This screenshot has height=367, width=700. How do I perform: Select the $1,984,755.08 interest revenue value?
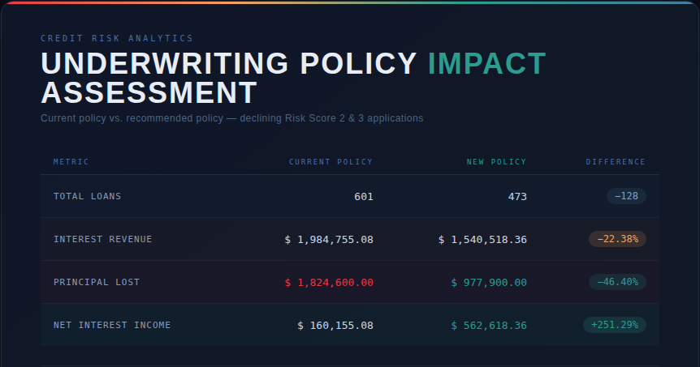(329, 239)
